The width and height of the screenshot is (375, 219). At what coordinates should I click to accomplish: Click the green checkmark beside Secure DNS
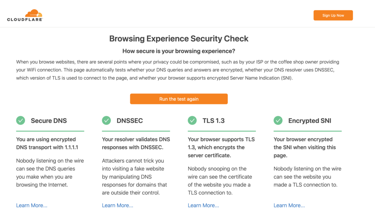[x=21, y=120]
